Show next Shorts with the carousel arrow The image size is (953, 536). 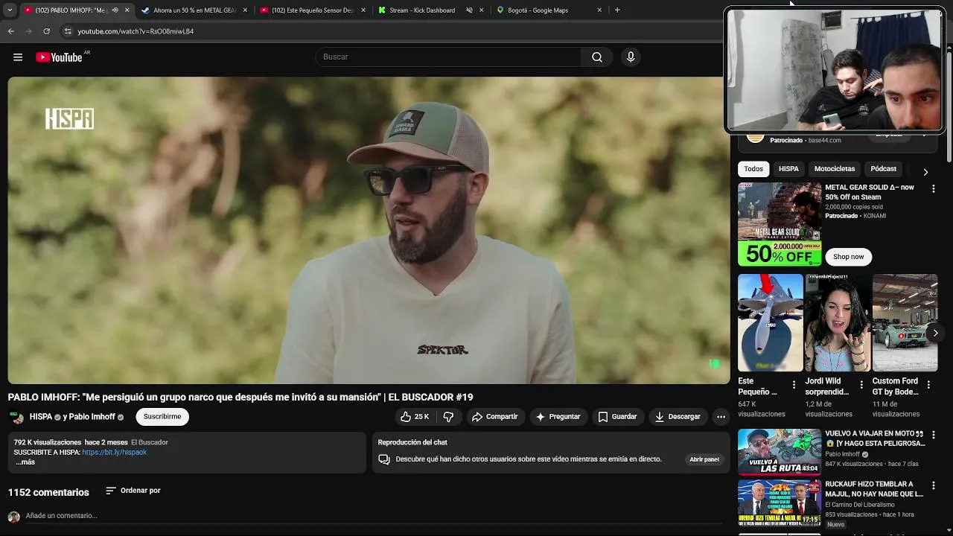coord(935,333)
